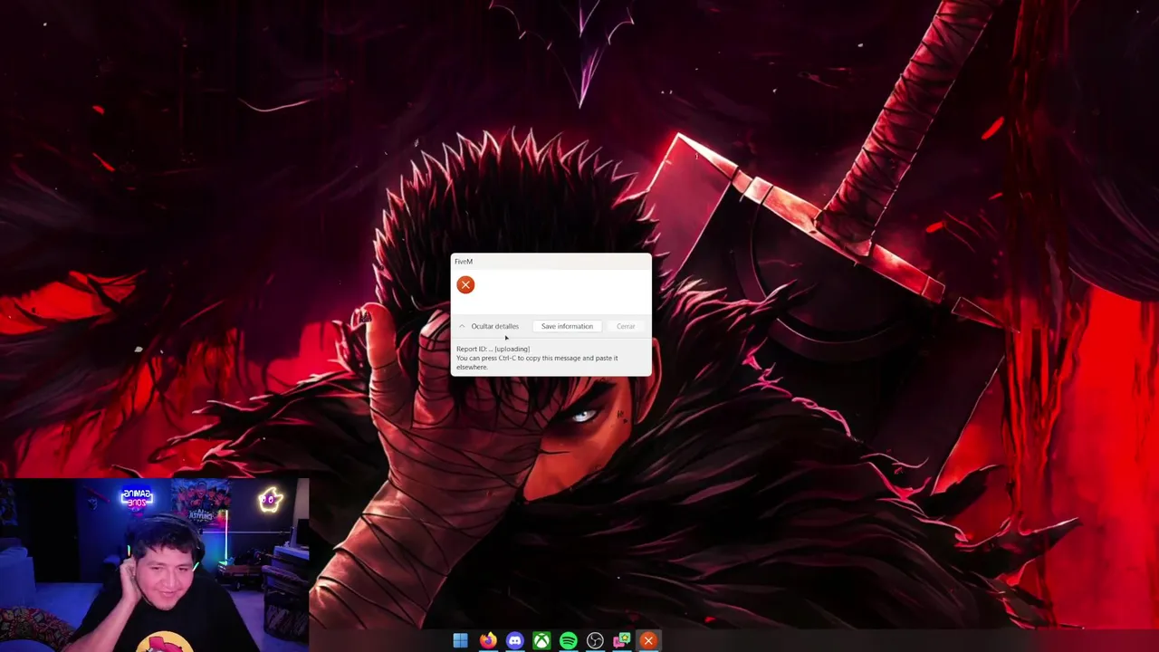Open the pink chat-star app icon
Screen dimensions: 1159x652
[x=622, y=641]
